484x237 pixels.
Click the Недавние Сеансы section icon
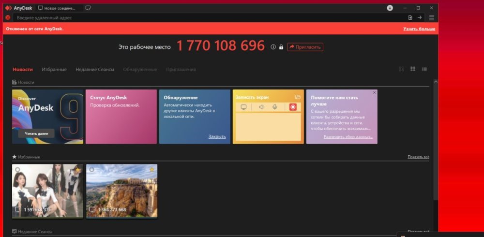tap(14, 232)
